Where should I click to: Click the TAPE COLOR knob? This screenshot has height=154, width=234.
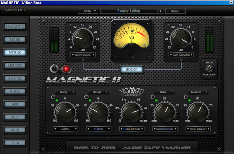click(x=198, y=112)
